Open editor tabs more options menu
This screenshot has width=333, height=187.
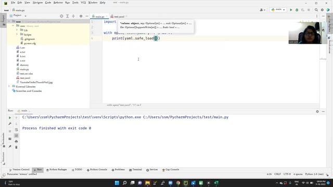click(317, 16)
